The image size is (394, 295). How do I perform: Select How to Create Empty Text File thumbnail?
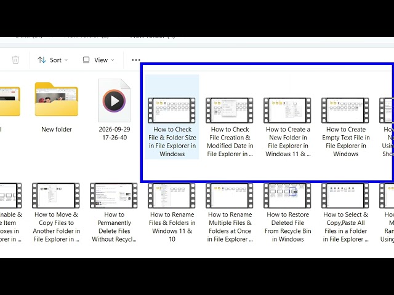(x=345, y=111)
